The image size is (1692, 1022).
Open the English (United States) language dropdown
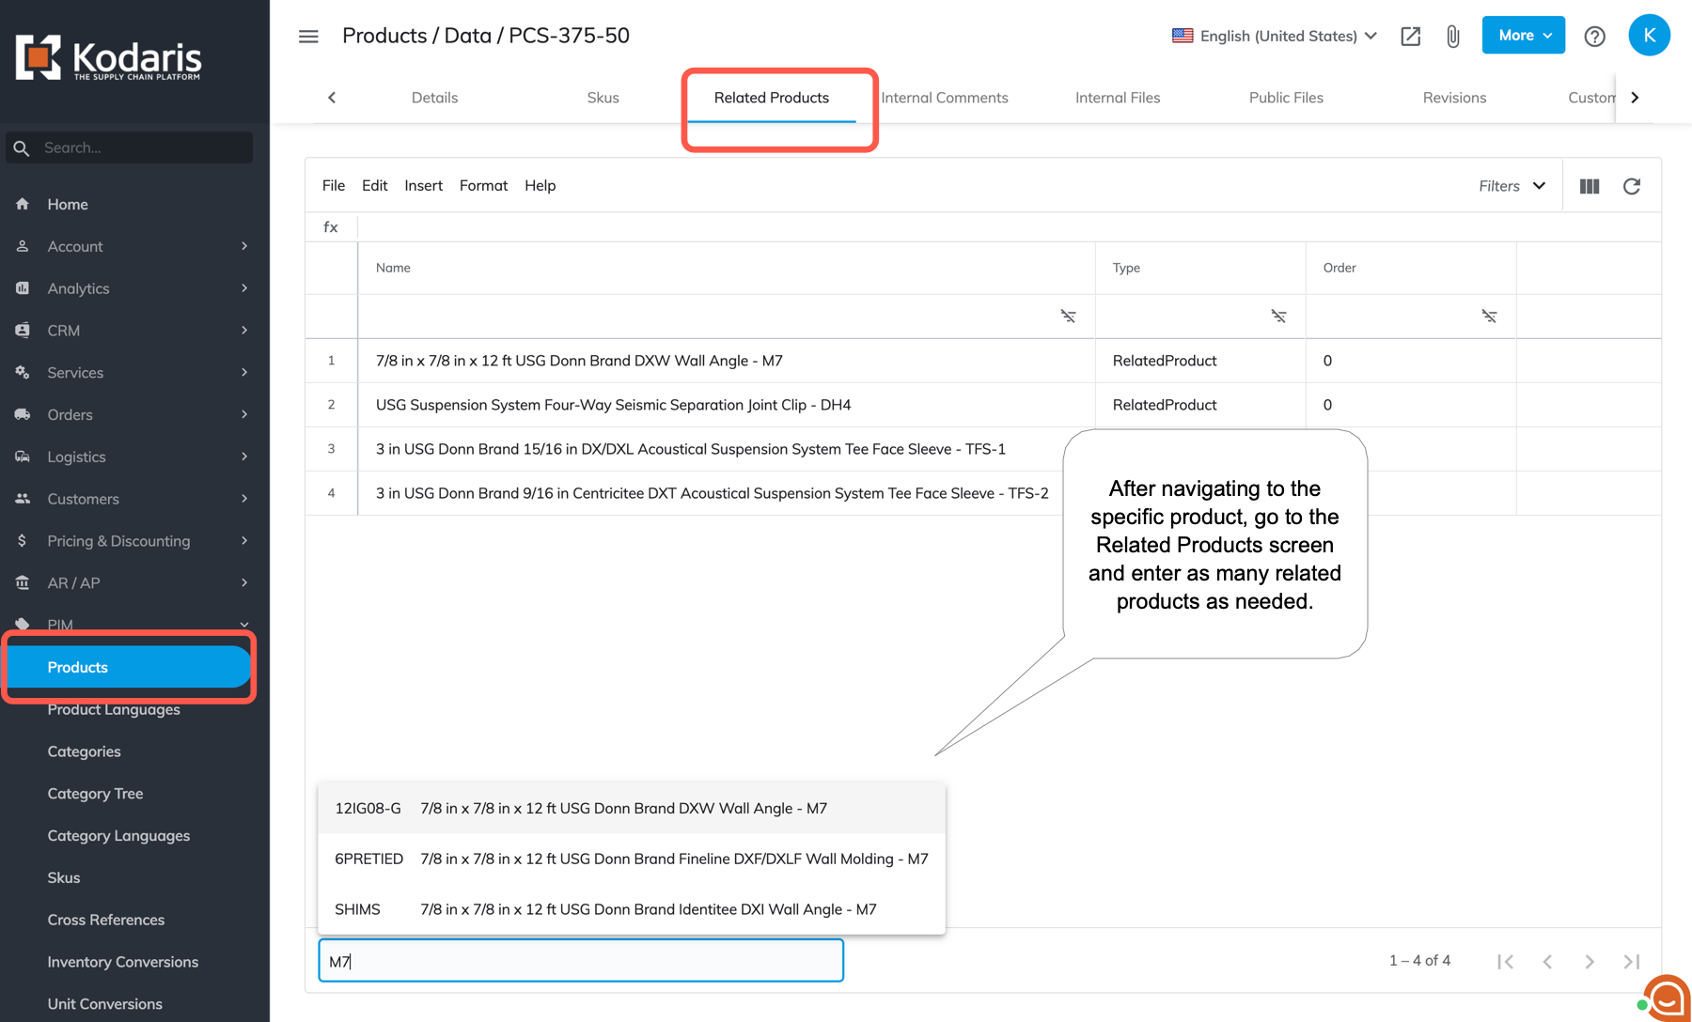click(1275, 36)
